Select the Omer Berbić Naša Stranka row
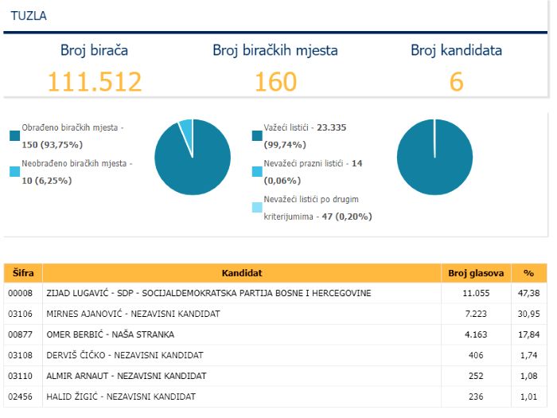557x418 pixels. point(275,334)
